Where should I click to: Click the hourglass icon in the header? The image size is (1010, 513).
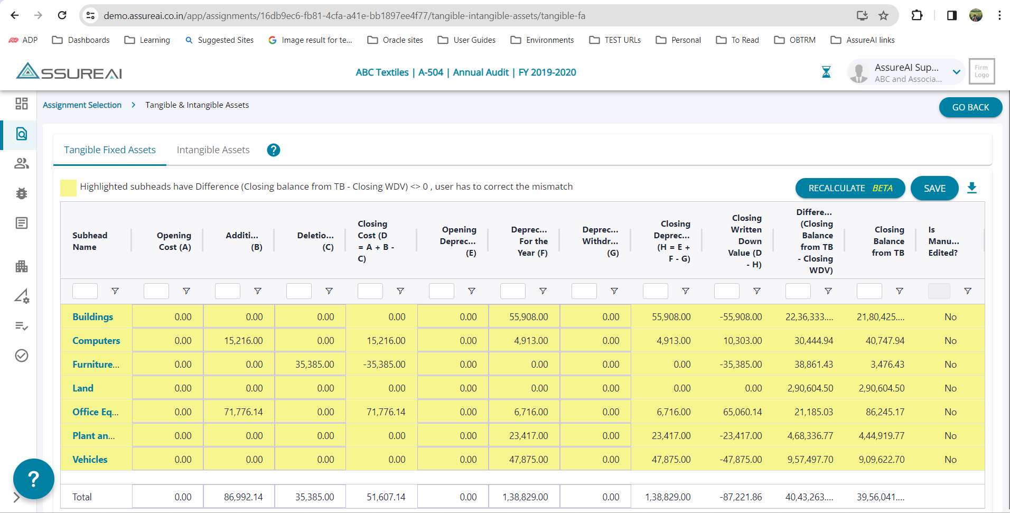pyautogui.click(x=826, y=72)
